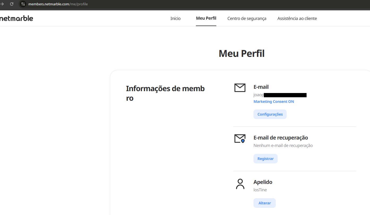Viewport: 370px width, 215px height.
Task: Go to Centro de segurança
Action: tap(247, 18)
